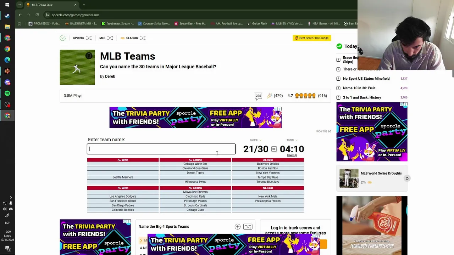Viewport: 454px width, 255px height.
Task: Open the SPORTS category
Action: coord(79,38)
